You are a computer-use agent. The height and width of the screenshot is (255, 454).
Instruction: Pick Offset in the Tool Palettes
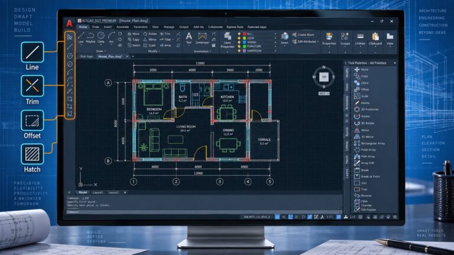click(x=361, y=89)
